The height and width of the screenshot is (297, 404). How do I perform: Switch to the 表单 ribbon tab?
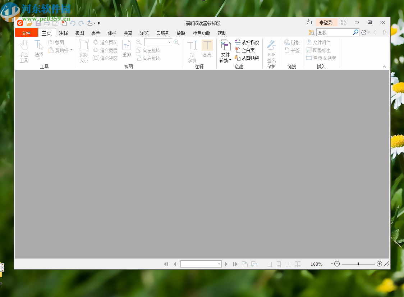click(96, 33)
